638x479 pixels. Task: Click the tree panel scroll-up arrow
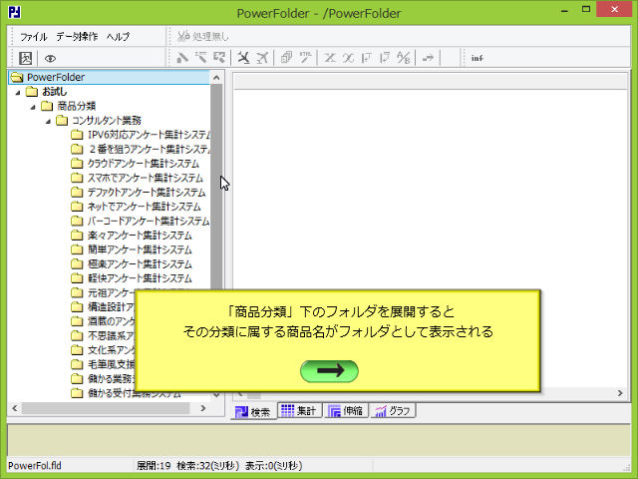216,78
